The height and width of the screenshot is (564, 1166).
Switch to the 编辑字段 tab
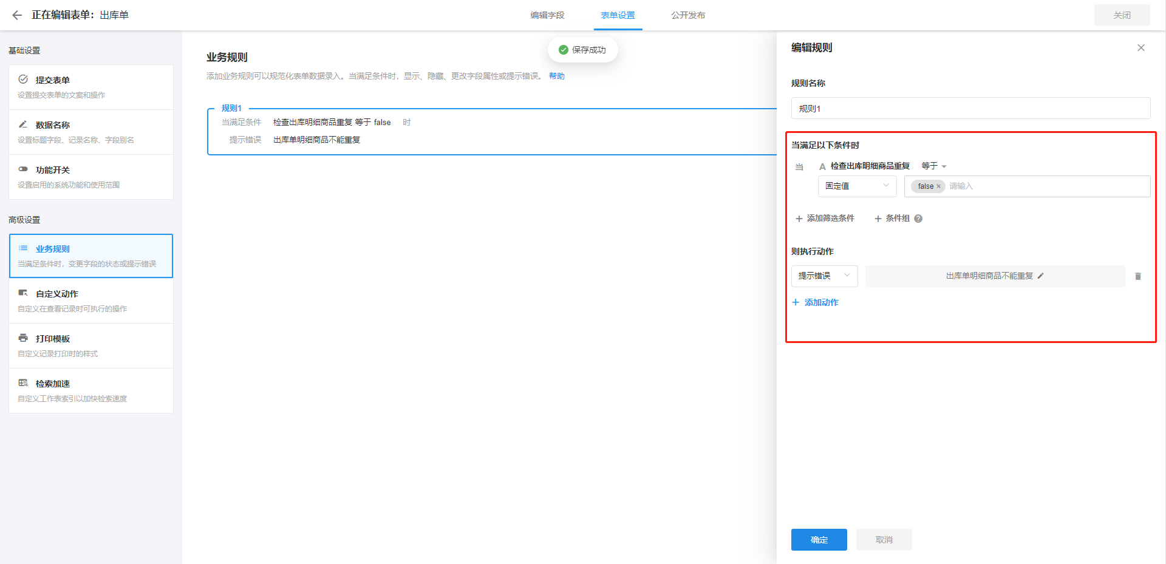click(x=547, y=15)
